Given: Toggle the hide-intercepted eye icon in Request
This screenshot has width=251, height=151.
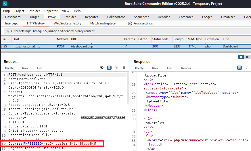Looking at the screenshot, I should click(x=101, y=68).
